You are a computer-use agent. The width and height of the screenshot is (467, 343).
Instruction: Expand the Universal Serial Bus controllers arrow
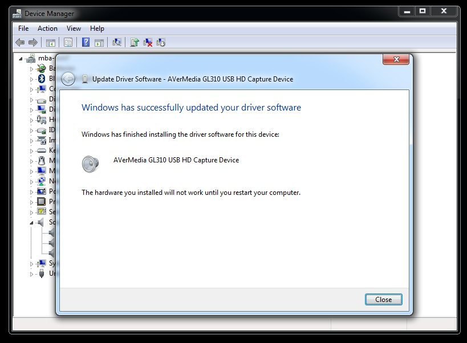pyautogui.click(x=31, y=274)
